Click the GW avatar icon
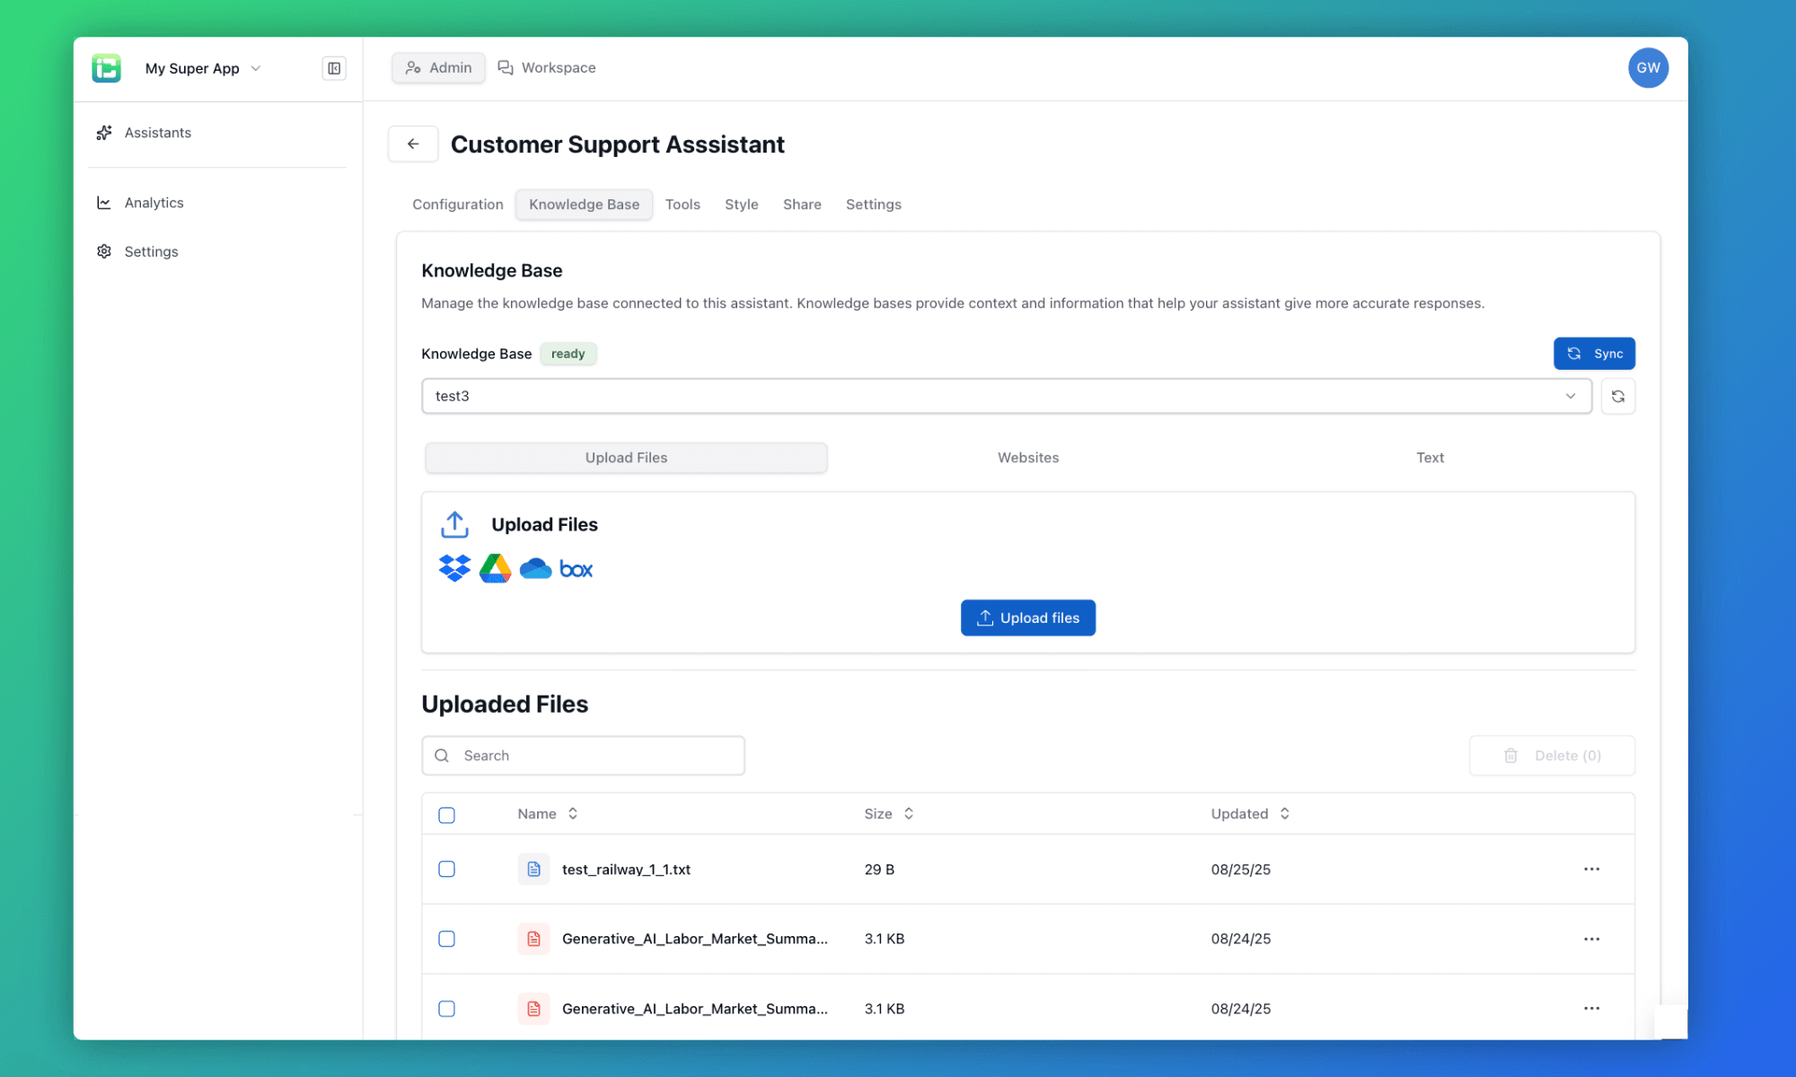 point(1648,67)
